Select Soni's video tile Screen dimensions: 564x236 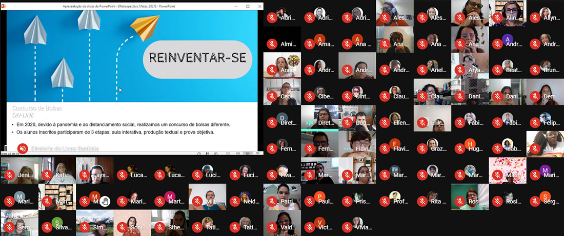(x=132, y=223)
